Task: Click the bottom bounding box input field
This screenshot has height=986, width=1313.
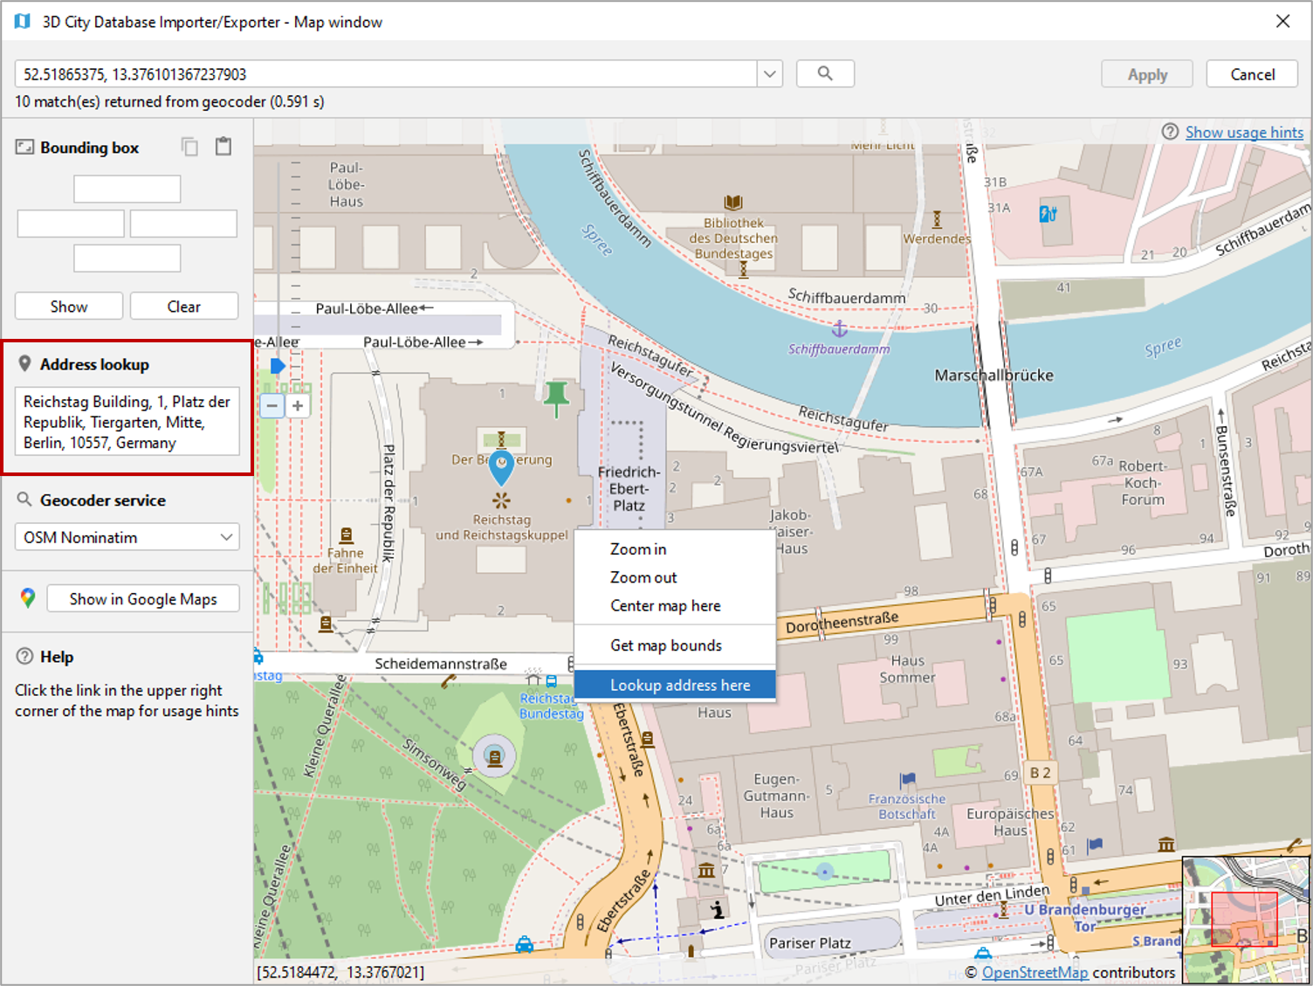Action: click(x=127, y=259)
